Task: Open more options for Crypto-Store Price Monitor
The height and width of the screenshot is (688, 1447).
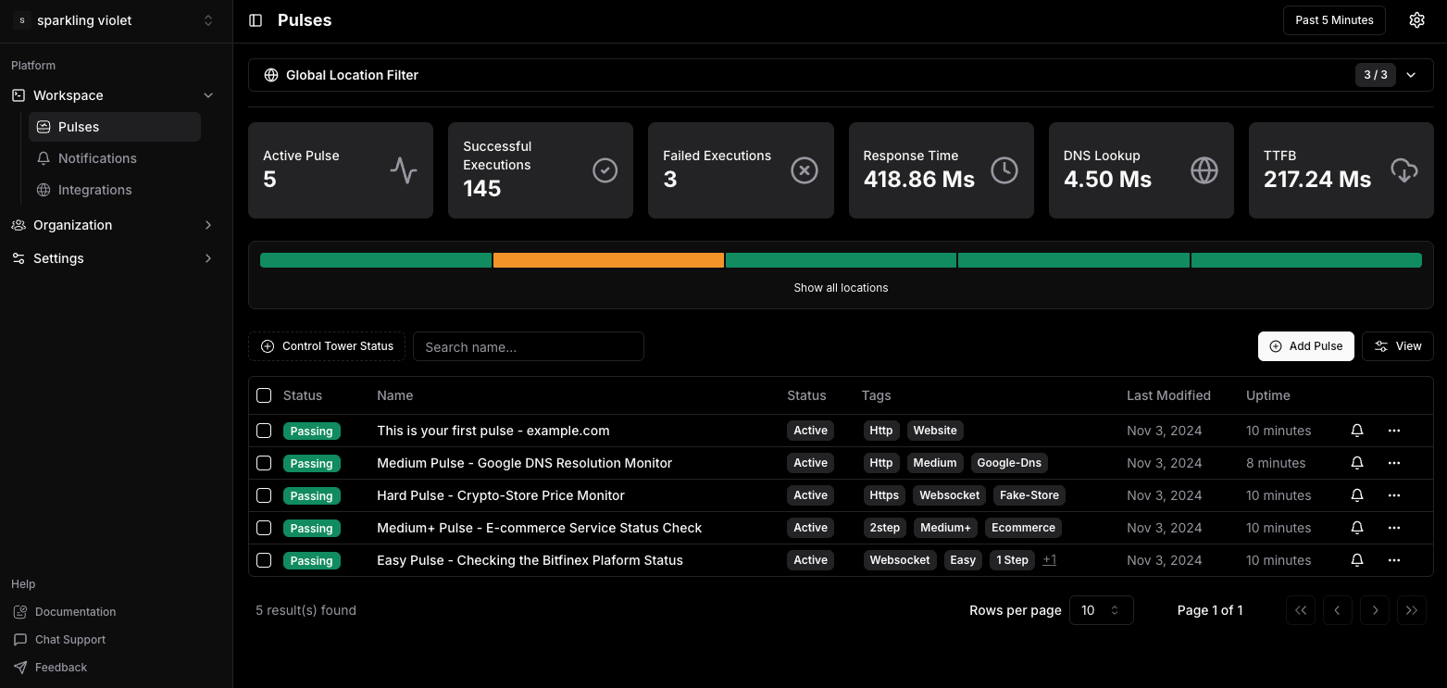Action: click(1394, 495)
